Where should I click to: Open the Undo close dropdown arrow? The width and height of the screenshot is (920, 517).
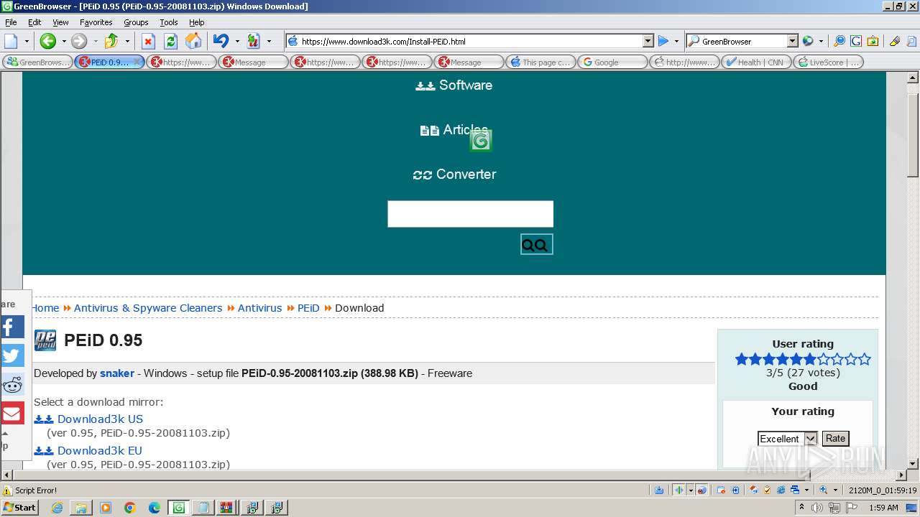click(236, 41)
